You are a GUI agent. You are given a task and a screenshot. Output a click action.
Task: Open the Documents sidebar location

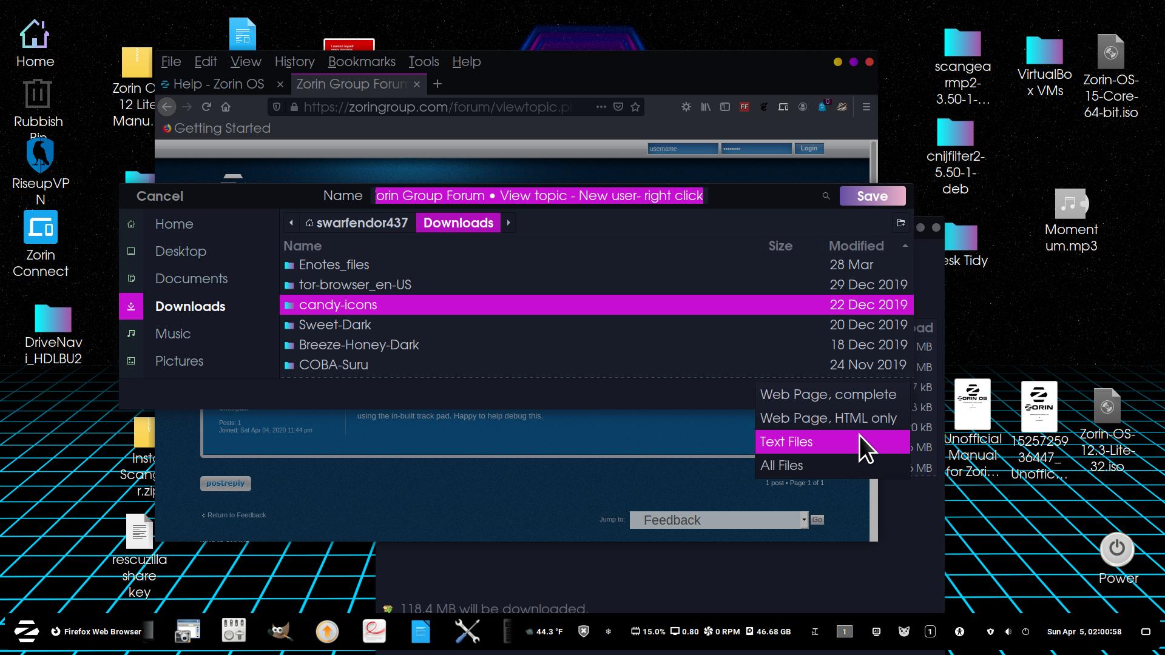[191, 278]
